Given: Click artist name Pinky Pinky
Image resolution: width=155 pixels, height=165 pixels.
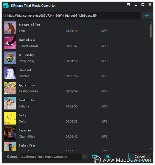Looking at the screenshot, I should (x=27, y=61).
